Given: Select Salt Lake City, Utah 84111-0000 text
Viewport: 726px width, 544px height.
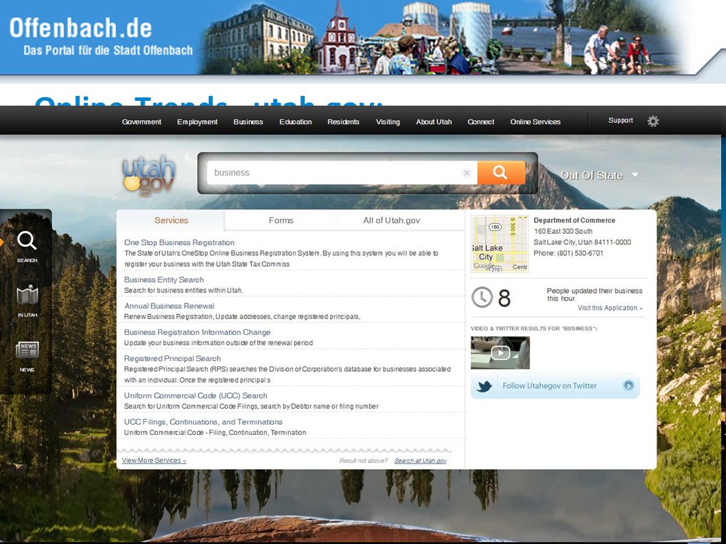Looking at the screenshot, I should pyautogui.click(x=583, y=242).
